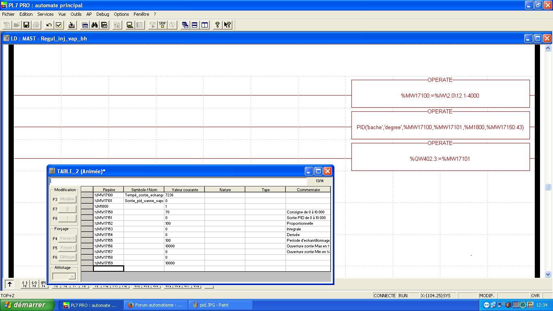
Task: Insert a normally closed contact (F3)
Action: point(34,284)
